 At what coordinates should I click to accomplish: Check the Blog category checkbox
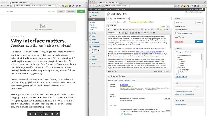[x=176, y=58]
